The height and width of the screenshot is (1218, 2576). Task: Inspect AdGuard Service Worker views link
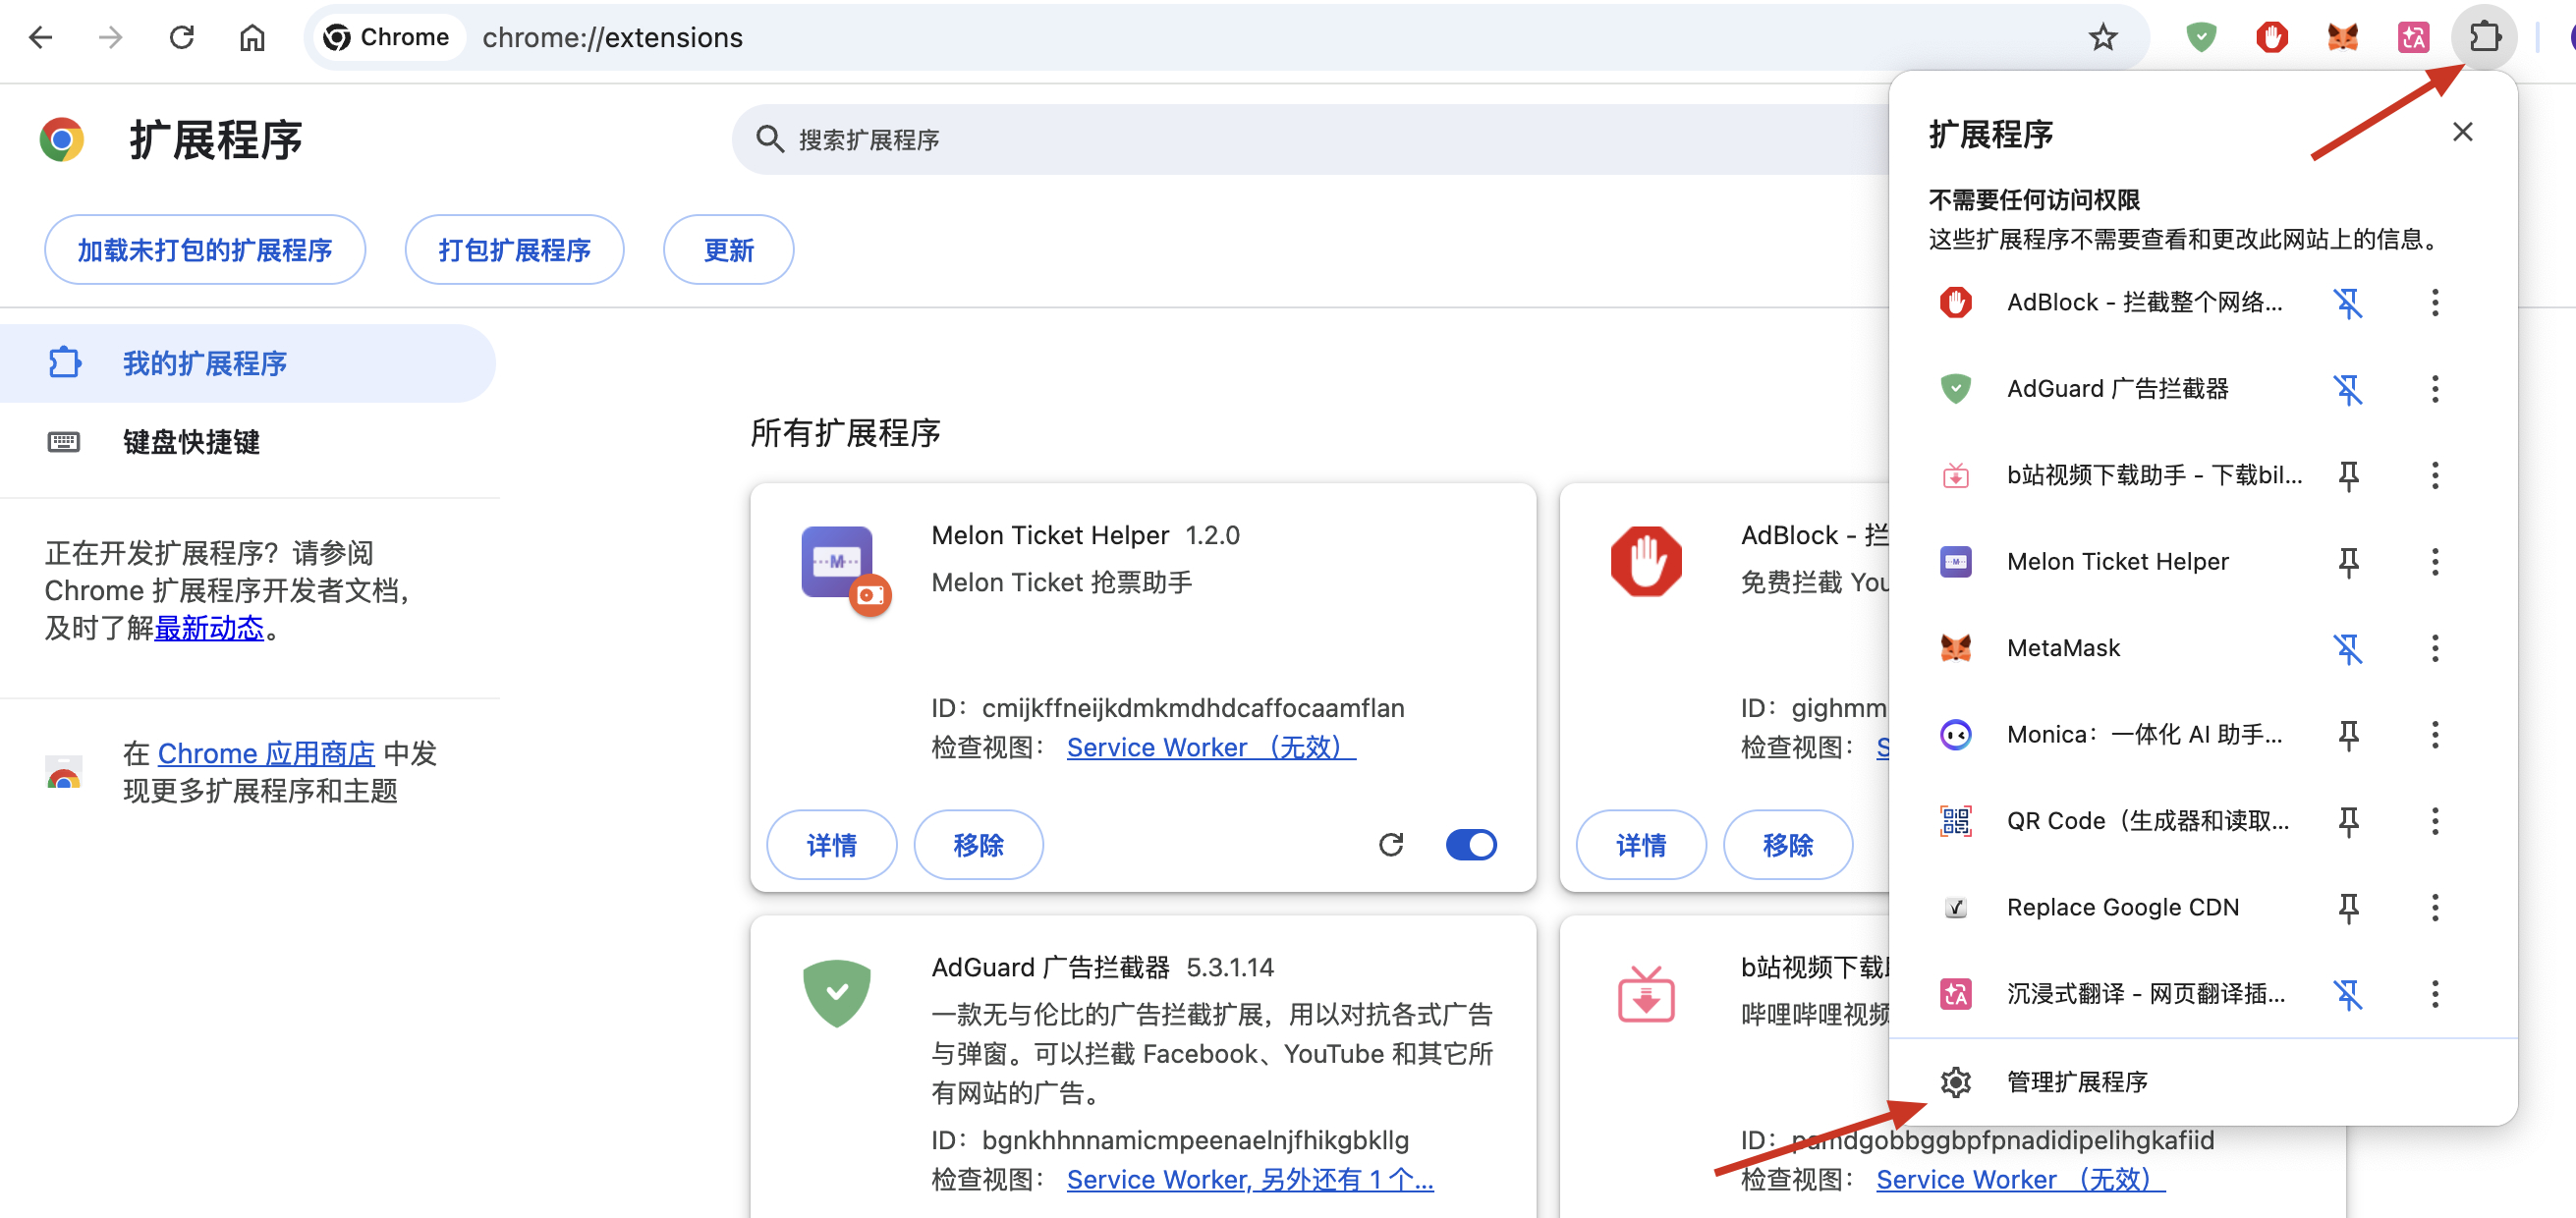tap(1250, 1179)
